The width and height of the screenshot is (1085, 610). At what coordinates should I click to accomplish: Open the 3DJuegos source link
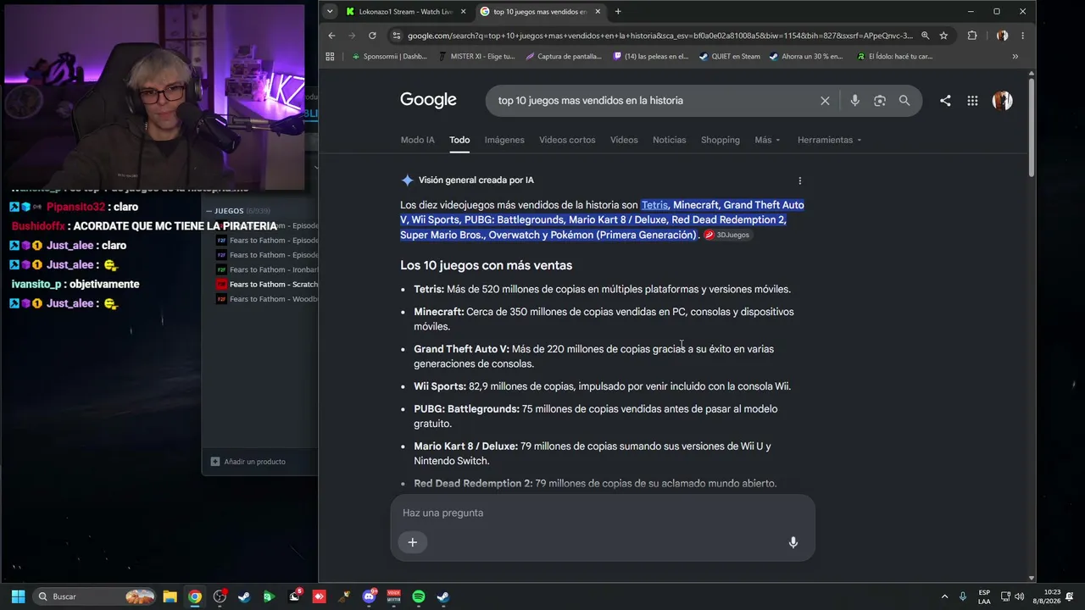pyautogui.click(x=727, y=235)
